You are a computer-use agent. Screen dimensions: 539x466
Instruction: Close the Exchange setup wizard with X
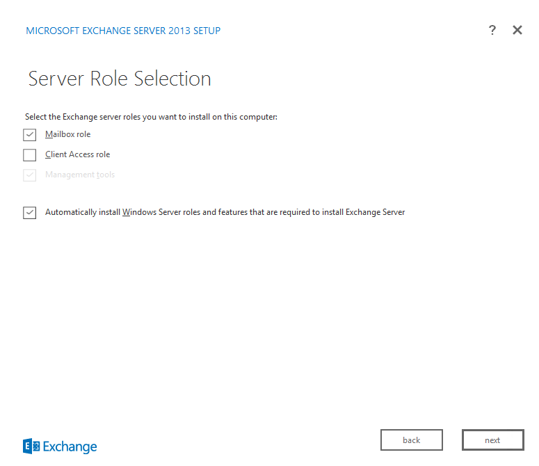click(x=517, y=30)
